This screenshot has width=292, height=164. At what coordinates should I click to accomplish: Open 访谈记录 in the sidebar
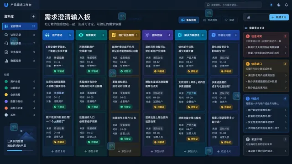[20, 35]
